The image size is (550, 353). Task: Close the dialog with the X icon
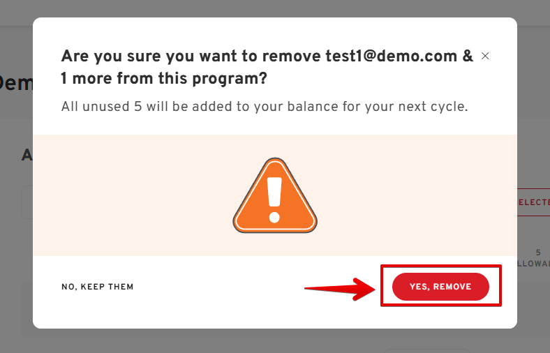point(485,56)
